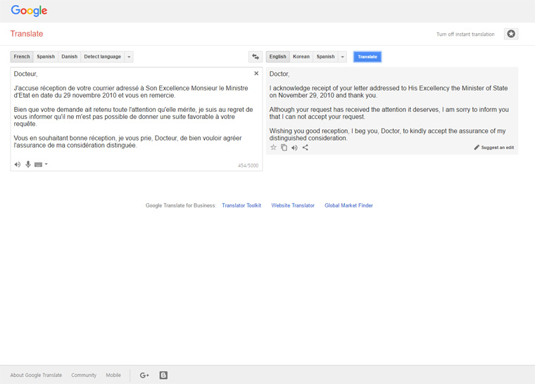Open About Google Translate

click(x=36, y=375)
